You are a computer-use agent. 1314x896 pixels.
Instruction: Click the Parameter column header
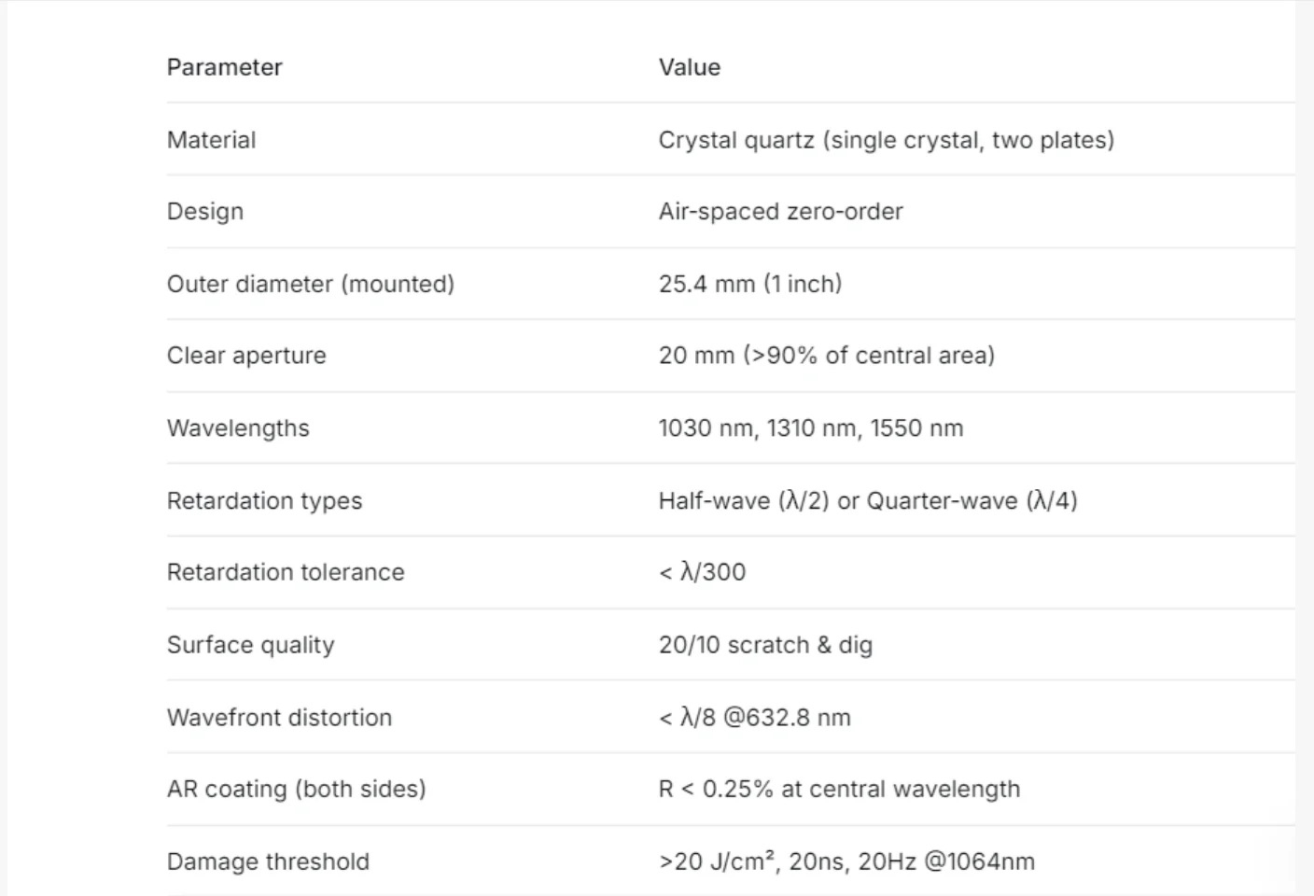[224, 67]
